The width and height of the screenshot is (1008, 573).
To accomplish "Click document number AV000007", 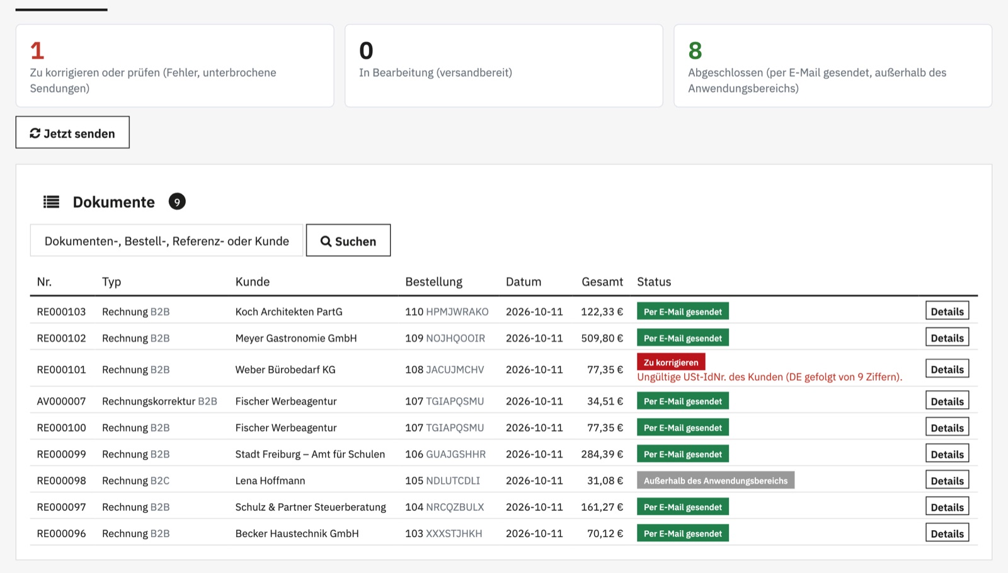I will 61,401.
